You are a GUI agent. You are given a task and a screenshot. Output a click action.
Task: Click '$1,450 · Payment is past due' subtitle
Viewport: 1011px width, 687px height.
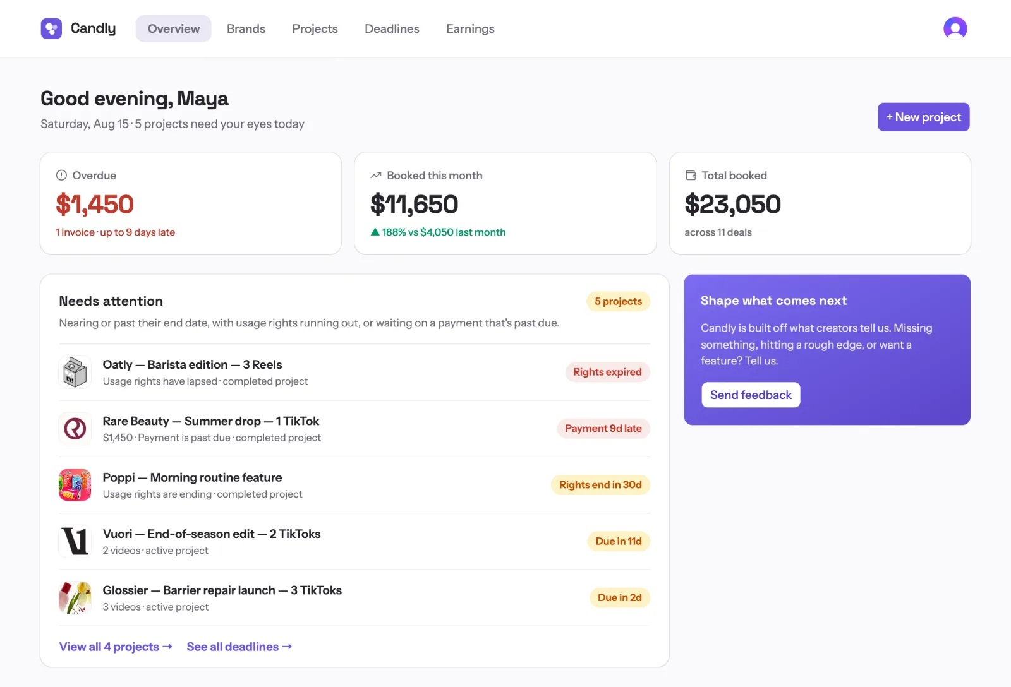[166, 438]
